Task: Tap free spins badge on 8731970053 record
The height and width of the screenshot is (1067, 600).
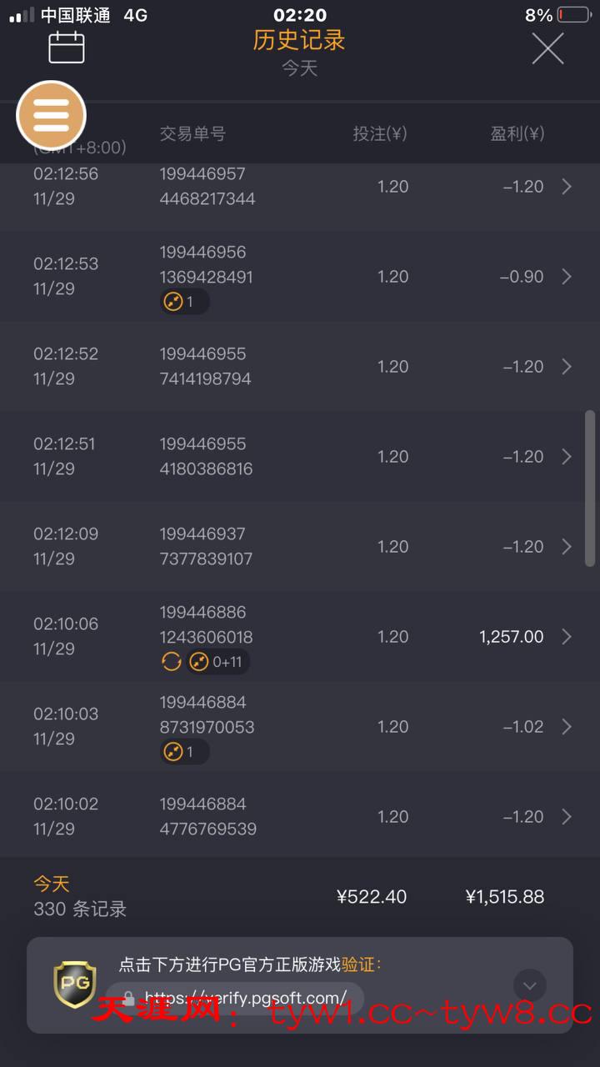Action: tap(184, 752)
